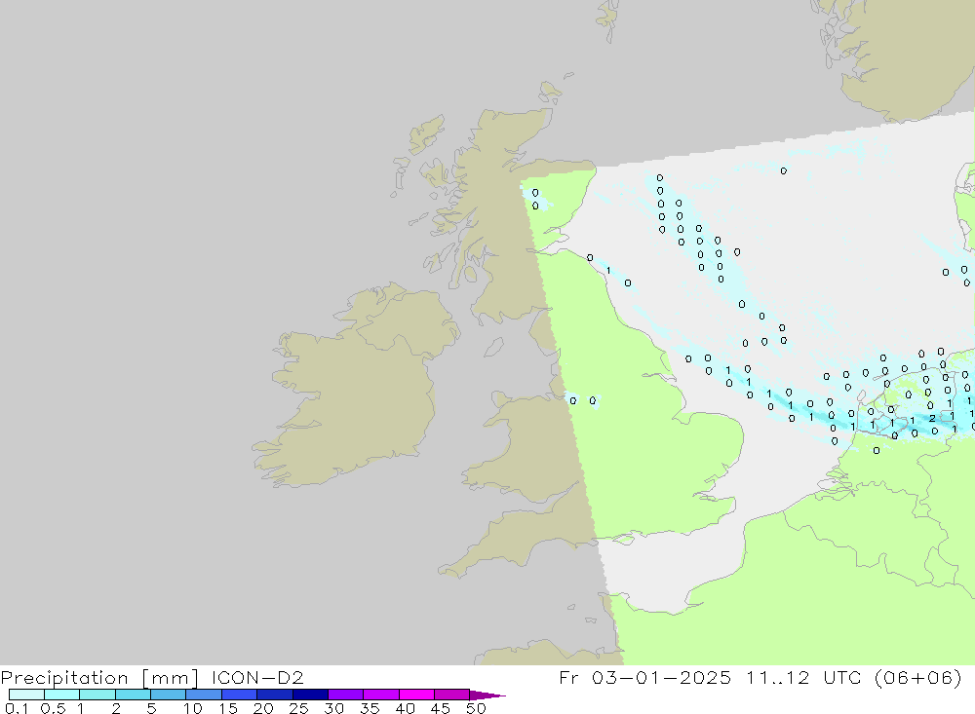The image size is (975, 714).
Task: Click the '35' legend scale label
Action: [x=370, y=708]
